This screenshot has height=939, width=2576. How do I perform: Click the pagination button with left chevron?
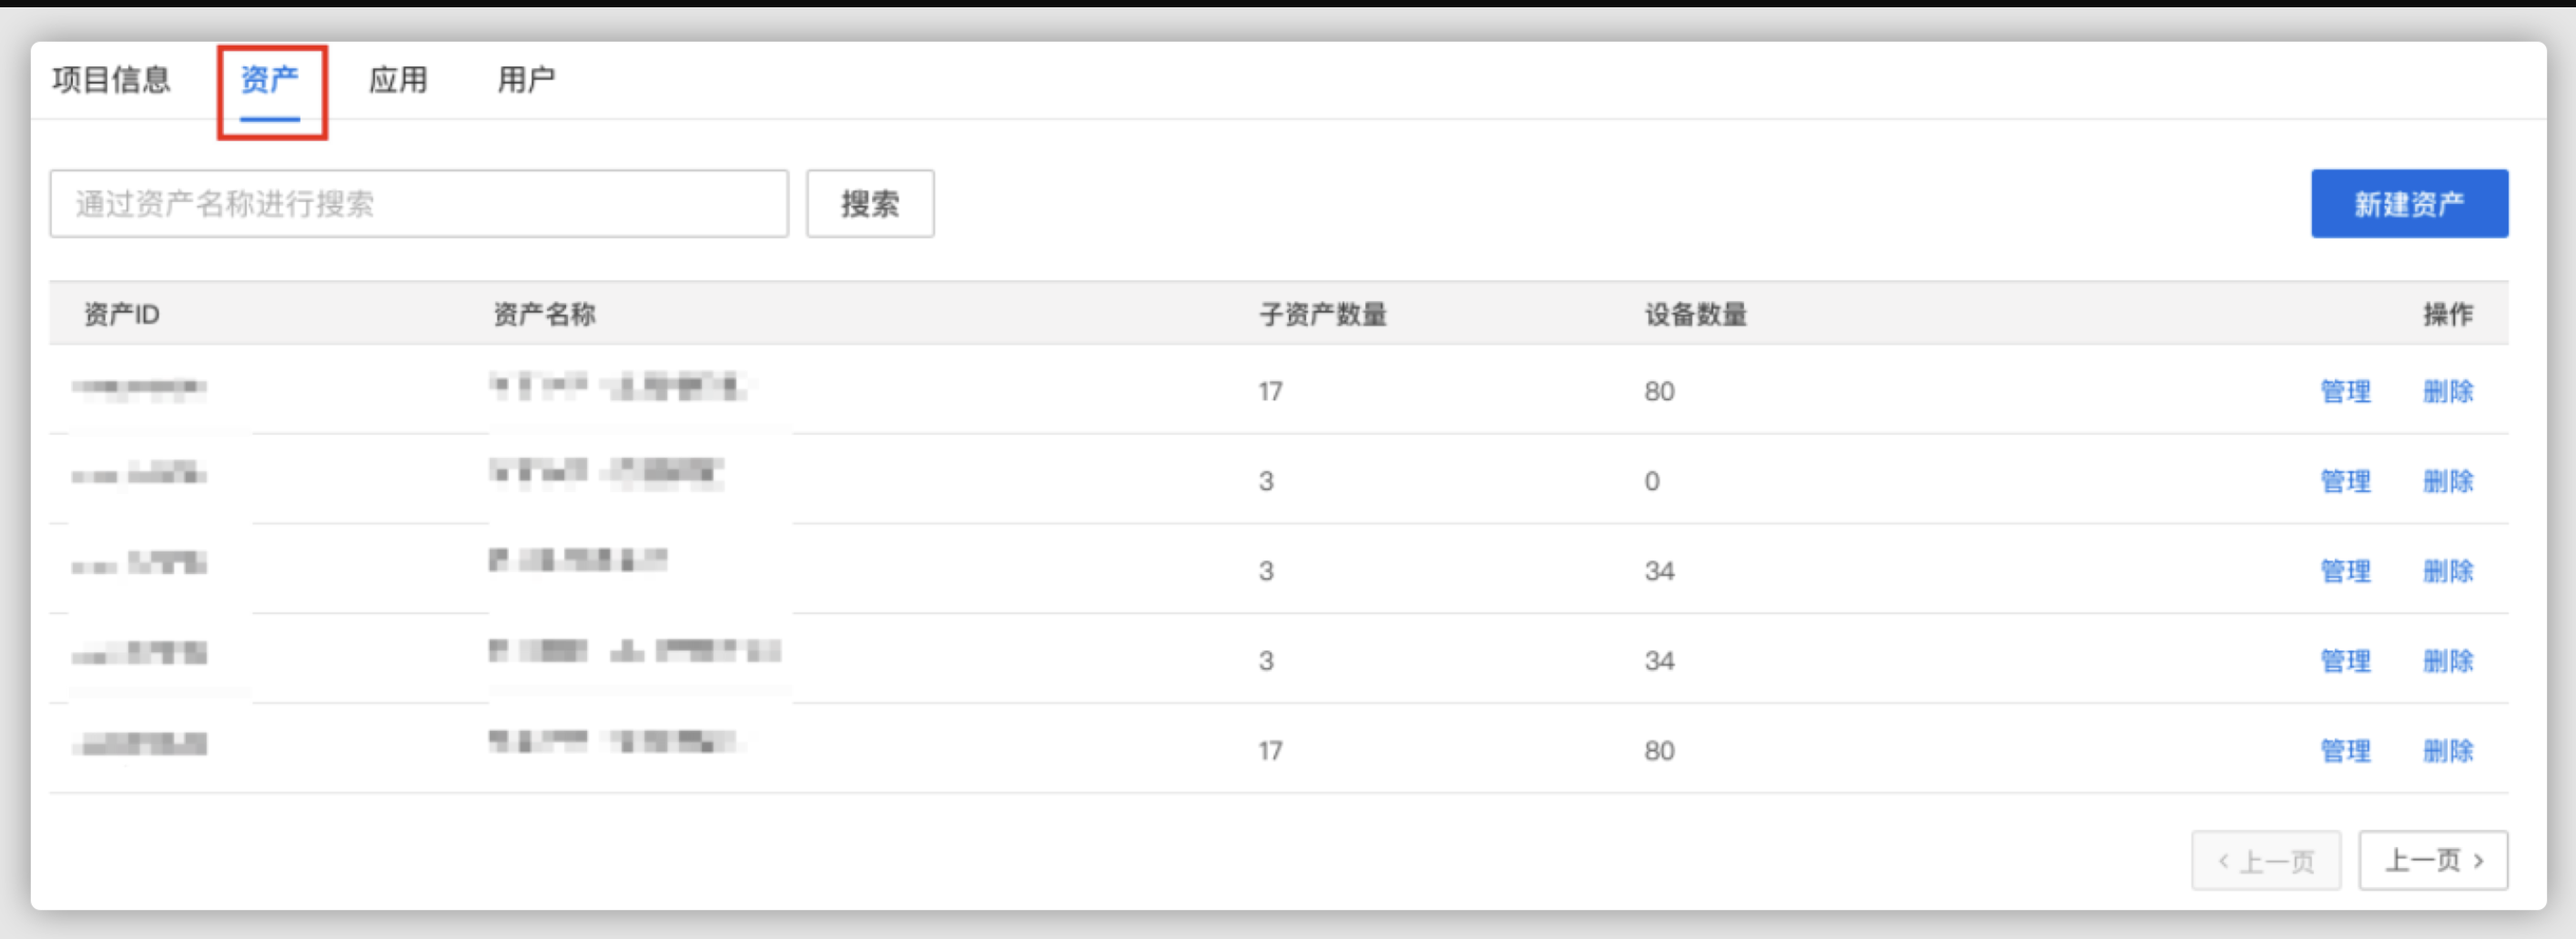click(x=2265, y=860)
